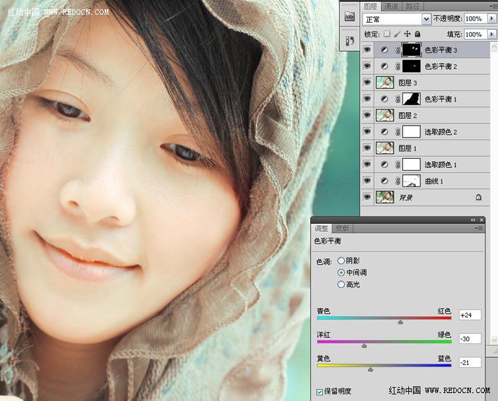
Task: Collapse the adjustments panel with double arrows
Action: [x=473, y=220]
